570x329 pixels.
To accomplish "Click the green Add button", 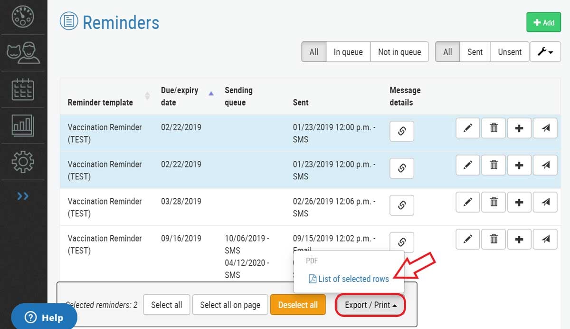I will click(x=543, y=22).
